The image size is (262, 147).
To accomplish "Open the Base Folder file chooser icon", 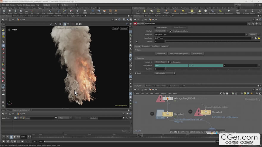I will pyautogui.click(x=259, y=38).
